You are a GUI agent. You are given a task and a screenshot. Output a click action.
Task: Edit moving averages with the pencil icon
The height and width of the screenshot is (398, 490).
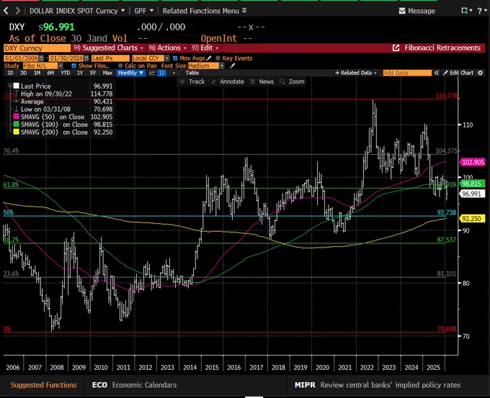(x=209, y=58)
